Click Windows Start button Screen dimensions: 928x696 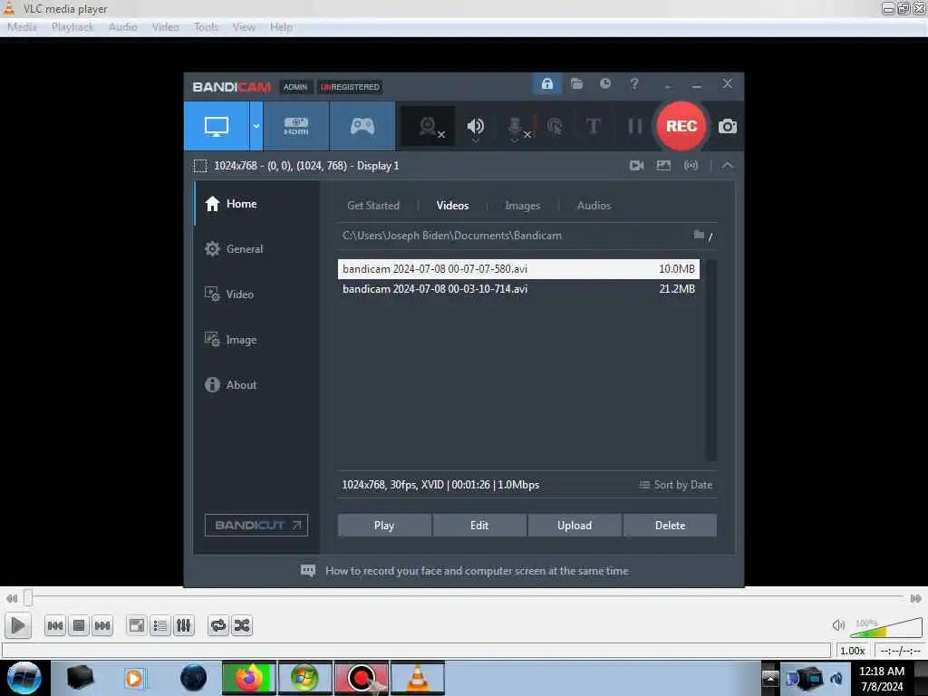pos(24,678)
